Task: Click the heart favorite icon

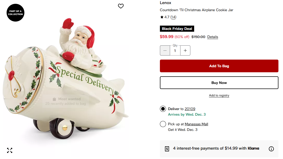Action: pos(121,6)
